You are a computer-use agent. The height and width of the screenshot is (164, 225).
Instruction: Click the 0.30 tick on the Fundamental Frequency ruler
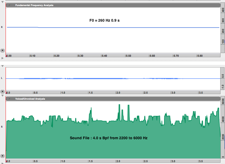click(x=80, y=56)
